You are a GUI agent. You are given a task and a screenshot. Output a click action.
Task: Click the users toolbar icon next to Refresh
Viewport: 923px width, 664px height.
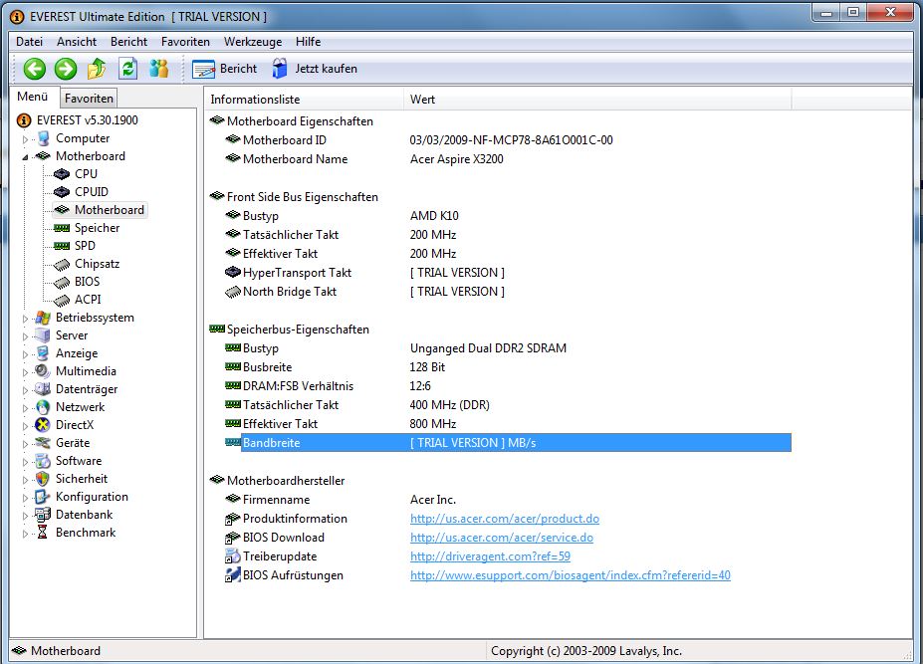click(x=159, y=69)
